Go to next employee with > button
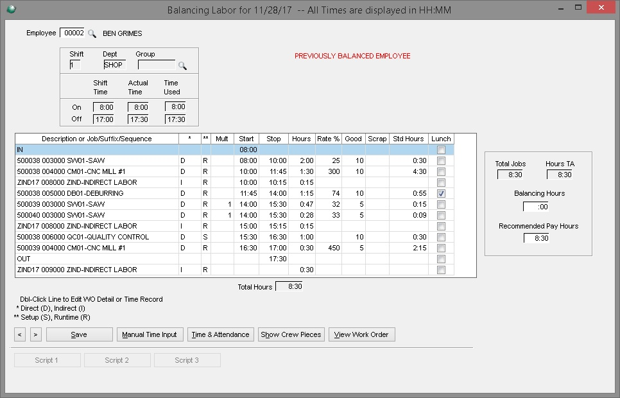 [35, 334]
